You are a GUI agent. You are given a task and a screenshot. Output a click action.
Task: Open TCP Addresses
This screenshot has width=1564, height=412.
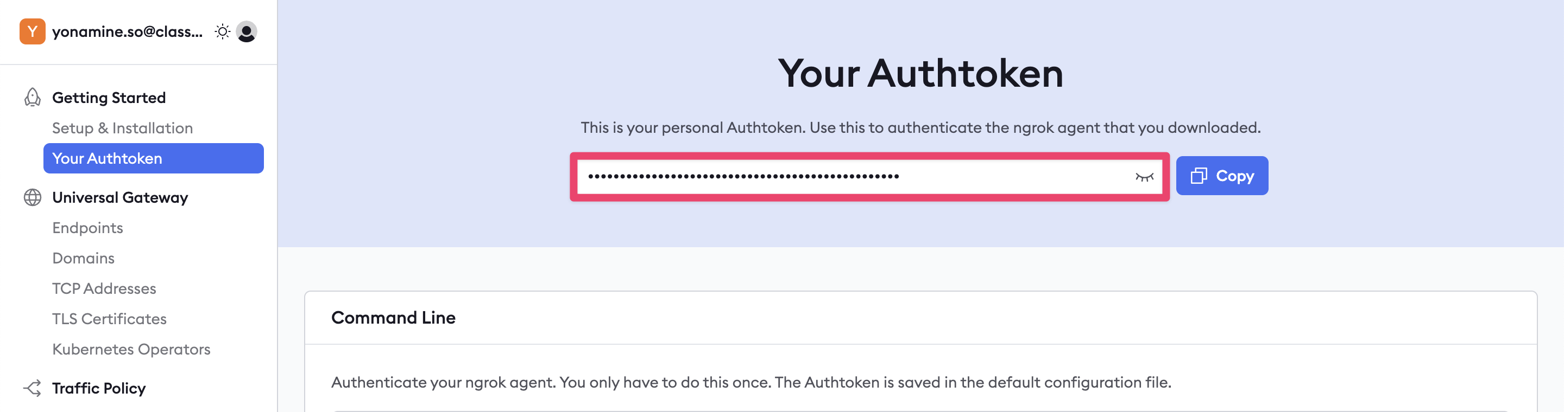[x=104, y=288]
